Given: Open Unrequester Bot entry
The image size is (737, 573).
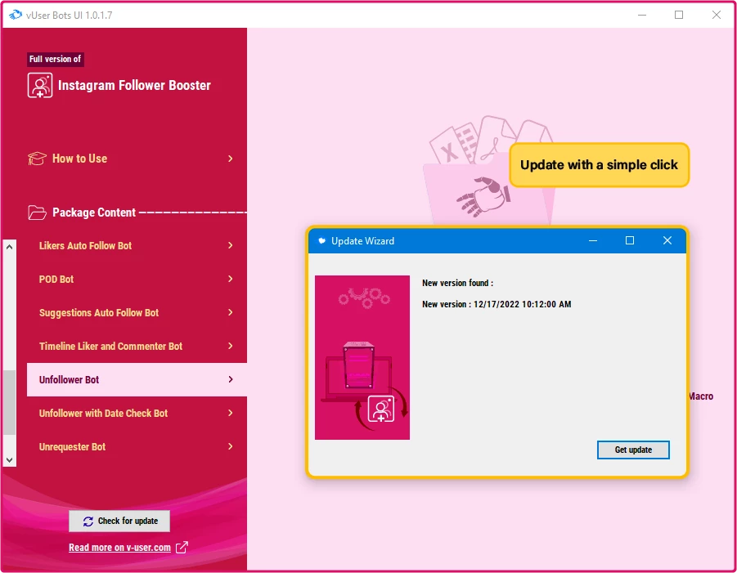Looking at the screenshot, I should [137, 446].
